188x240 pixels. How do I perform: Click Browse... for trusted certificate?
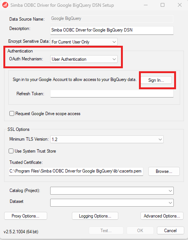point(164,171)
